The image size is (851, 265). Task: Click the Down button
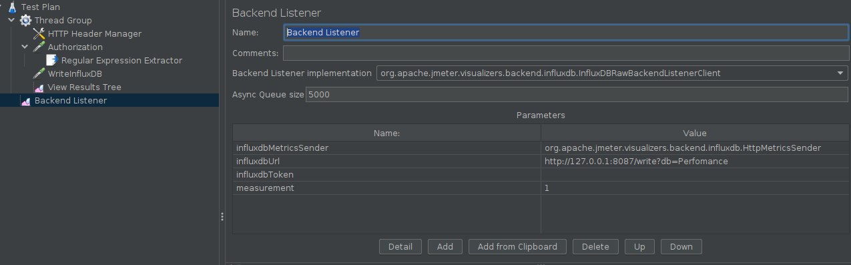click(x=681, y=246)
